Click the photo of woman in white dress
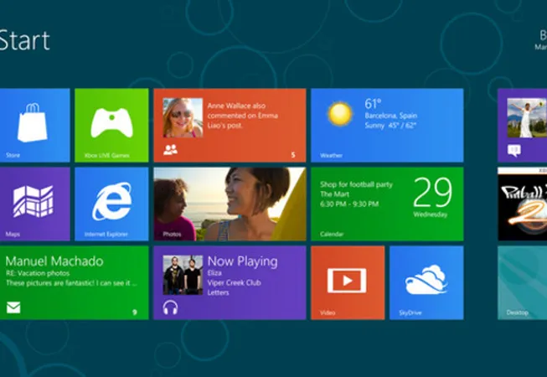The height and width of the screenshot is (377, 547). tap(527, 118)
